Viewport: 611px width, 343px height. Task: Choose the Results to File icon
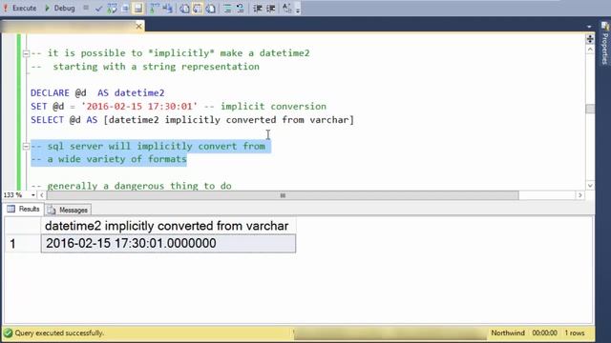[x=210, y=9]
